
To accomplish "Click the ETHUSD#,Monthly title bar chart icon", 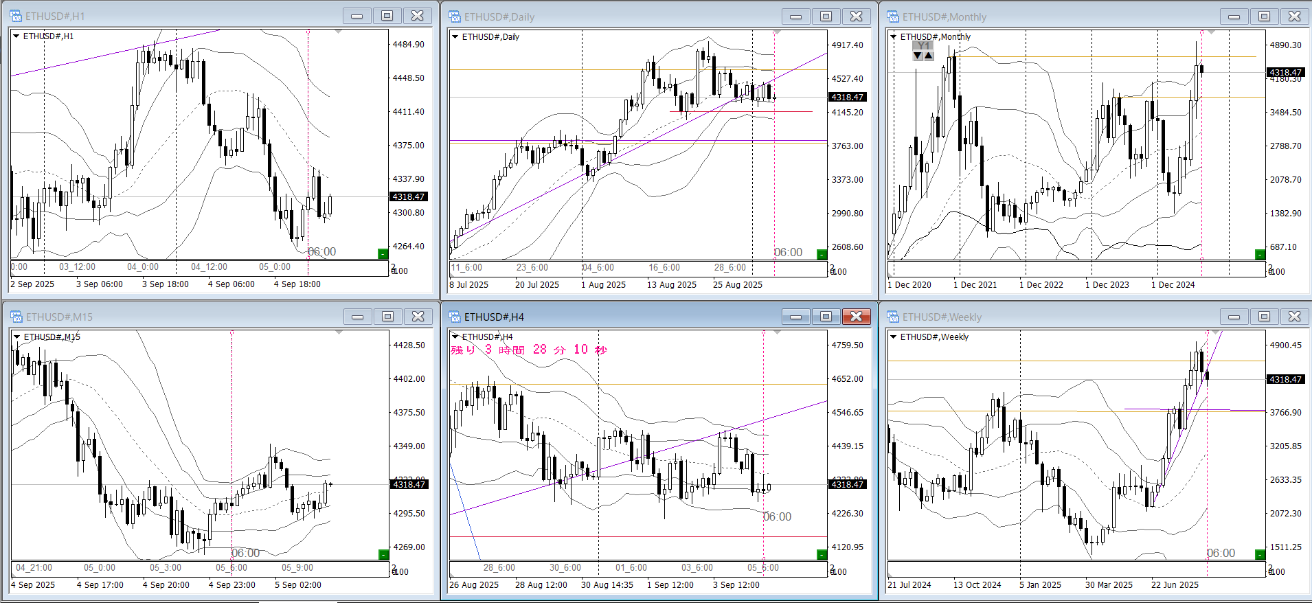I will point(892,16).
